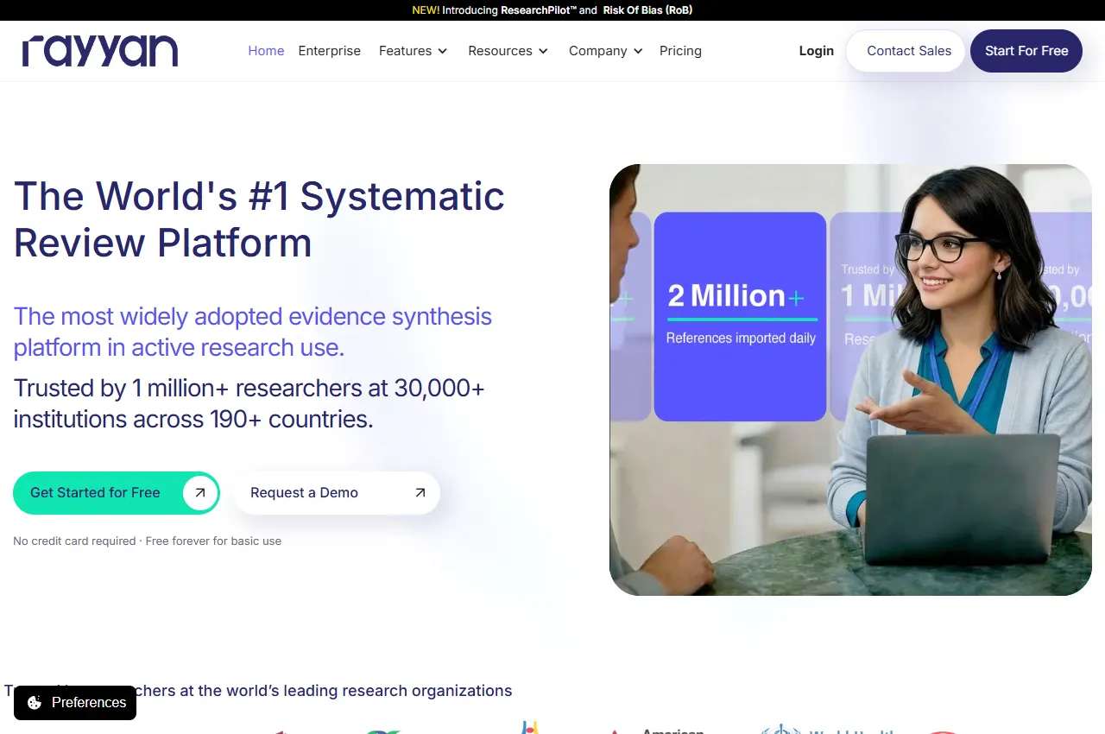Click the 2 Million+ references card
Screen dimensions: 1105x734
741,317
